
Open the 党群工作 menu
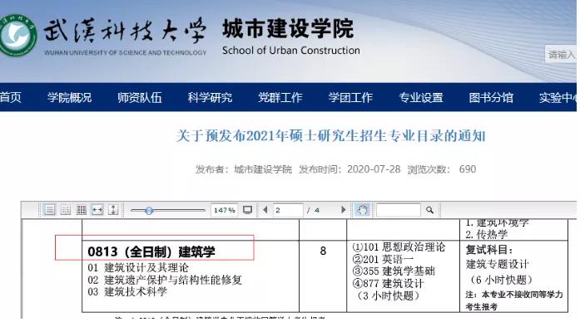280,97
